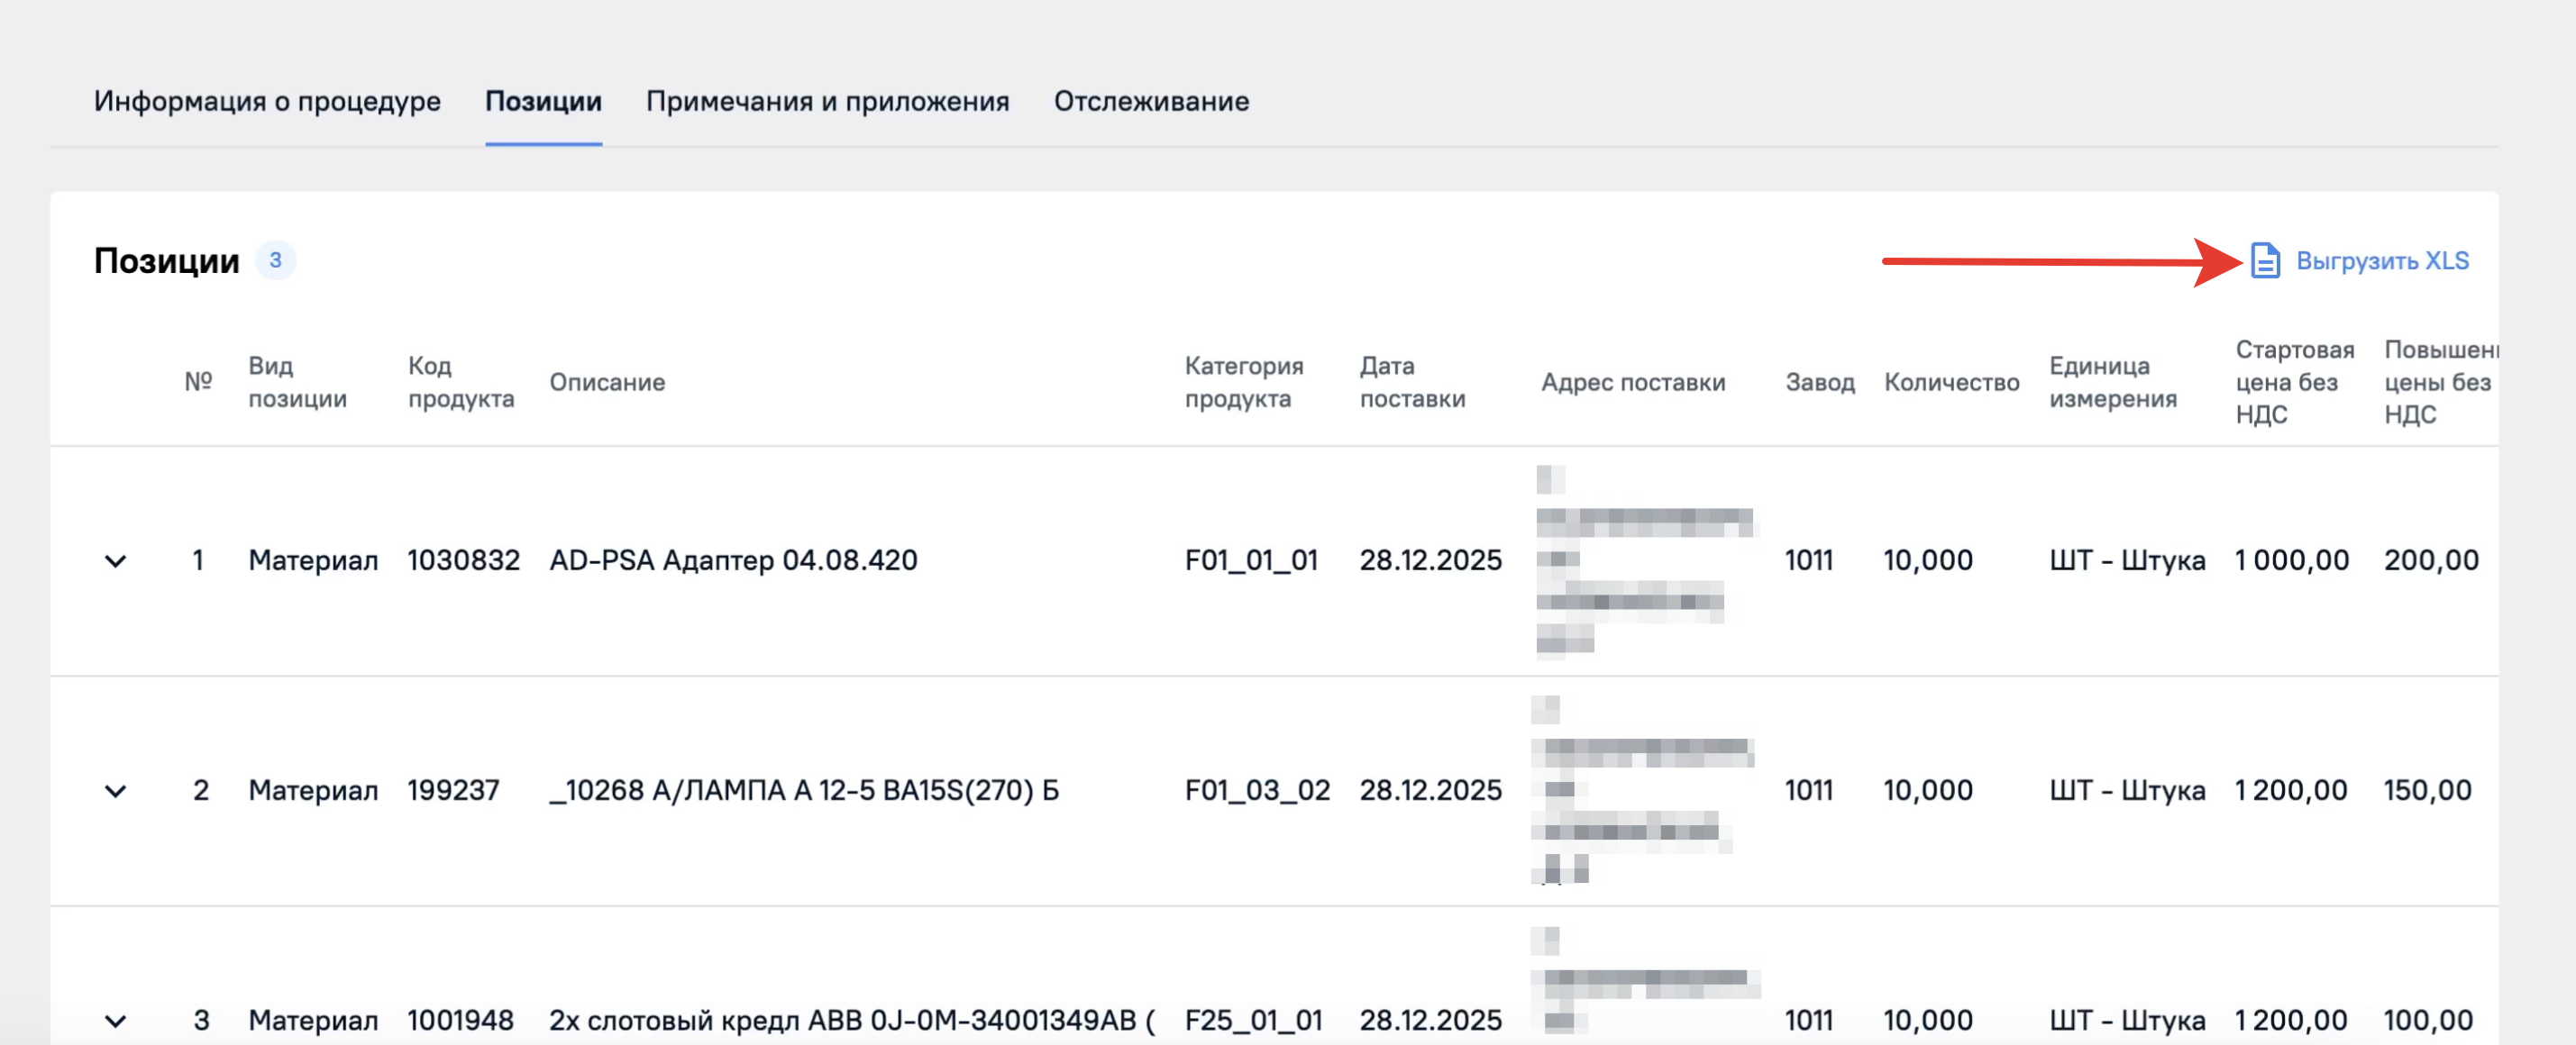Image resolution: width=2576 pixels, height=1045 pixels.
Task: Click the Дата поставки column header
Action: tap(1412, 382)
